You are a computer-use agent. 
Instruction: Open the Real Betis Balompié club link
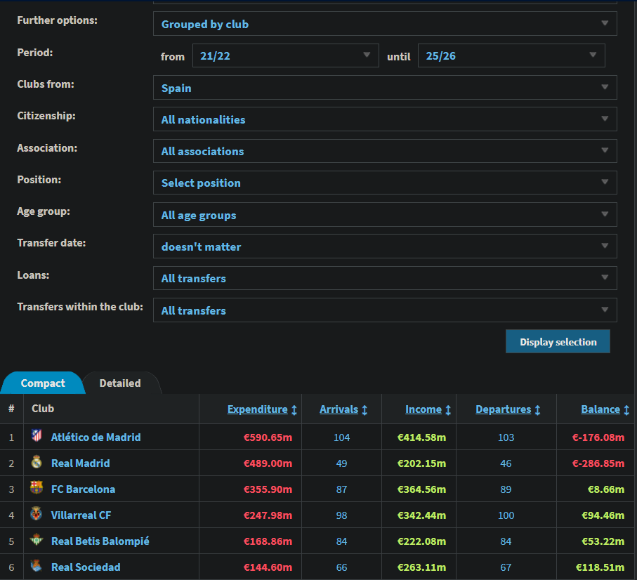tap(100, 541)
